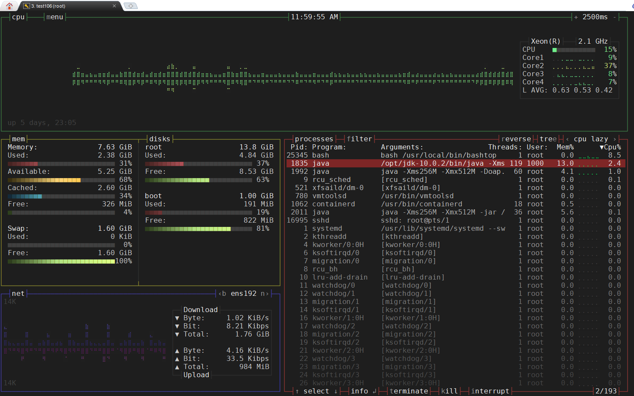The image size is (634, 396).
Task: Sort by the Cpu% column header
Action: pos(610,147)
